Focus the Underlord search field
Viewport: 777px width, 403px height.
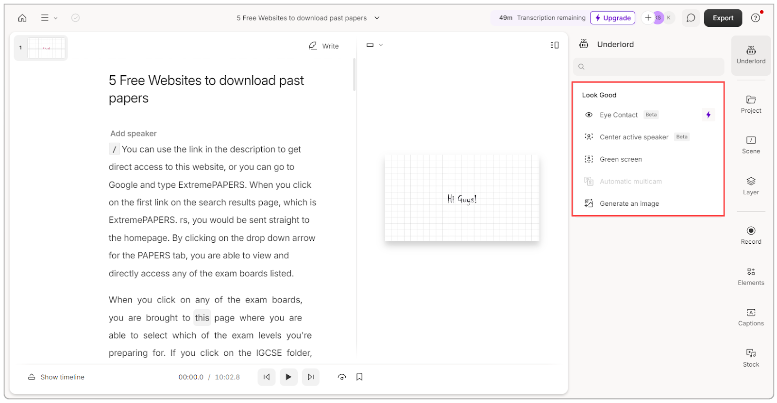coord(648,67)
